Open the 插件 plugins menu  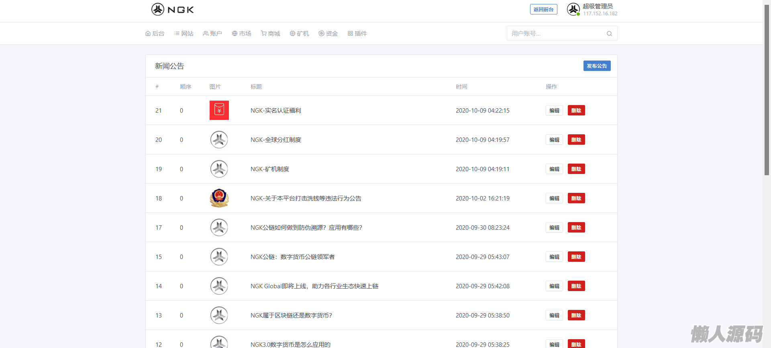(357, 34)
